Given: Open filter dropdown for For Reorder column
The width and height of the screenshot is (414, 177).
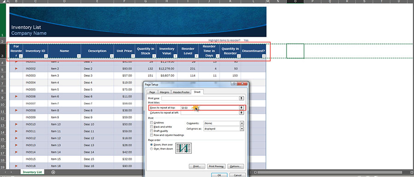Looking at the screenshot, I should pyautogui.click(x=21, y=56).
